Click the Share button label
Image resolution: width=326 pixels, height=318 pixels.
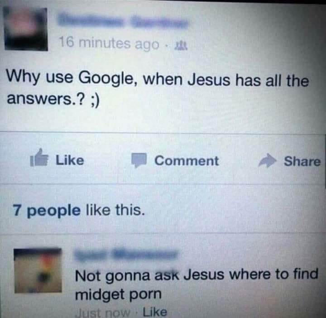point(302,161)
